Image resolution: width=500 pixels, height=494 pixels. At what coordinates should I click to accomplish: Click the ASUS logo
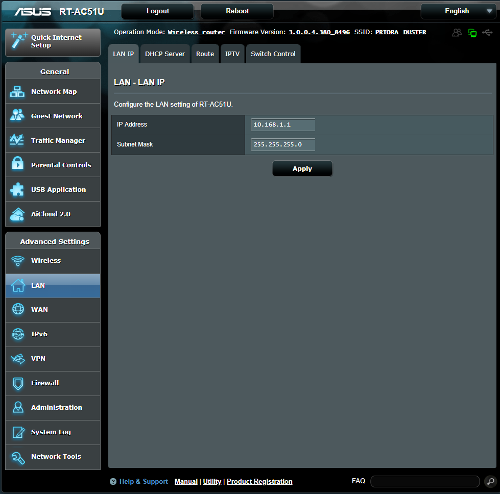pos(33,11)
